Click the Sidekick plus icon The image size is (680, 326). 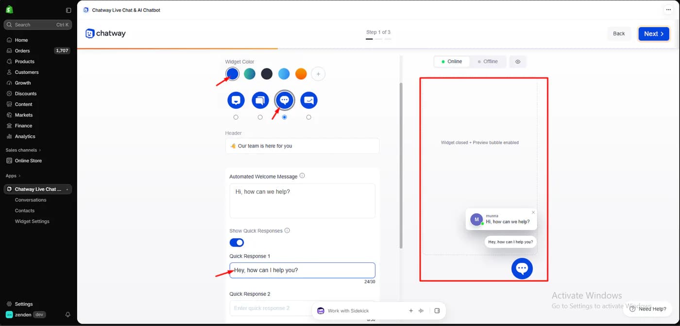click(x=411, y=310)
